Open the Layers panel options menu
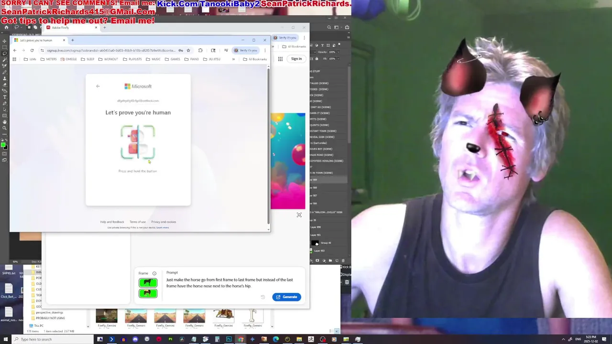The width and height of the screenshot is (612, 344). (x=349, y=37)
